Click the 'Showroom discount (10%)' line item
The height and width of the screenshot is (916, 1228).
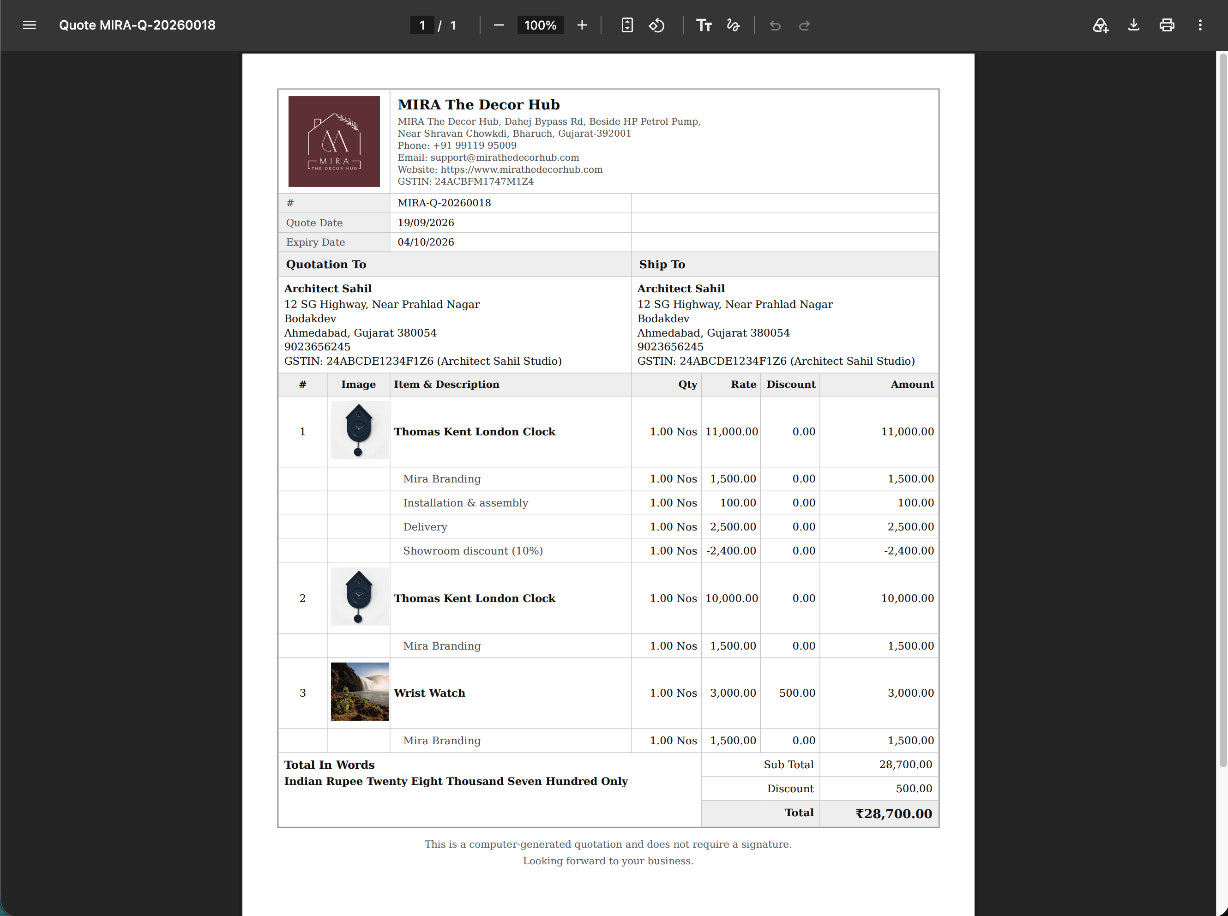click(473, 551)
